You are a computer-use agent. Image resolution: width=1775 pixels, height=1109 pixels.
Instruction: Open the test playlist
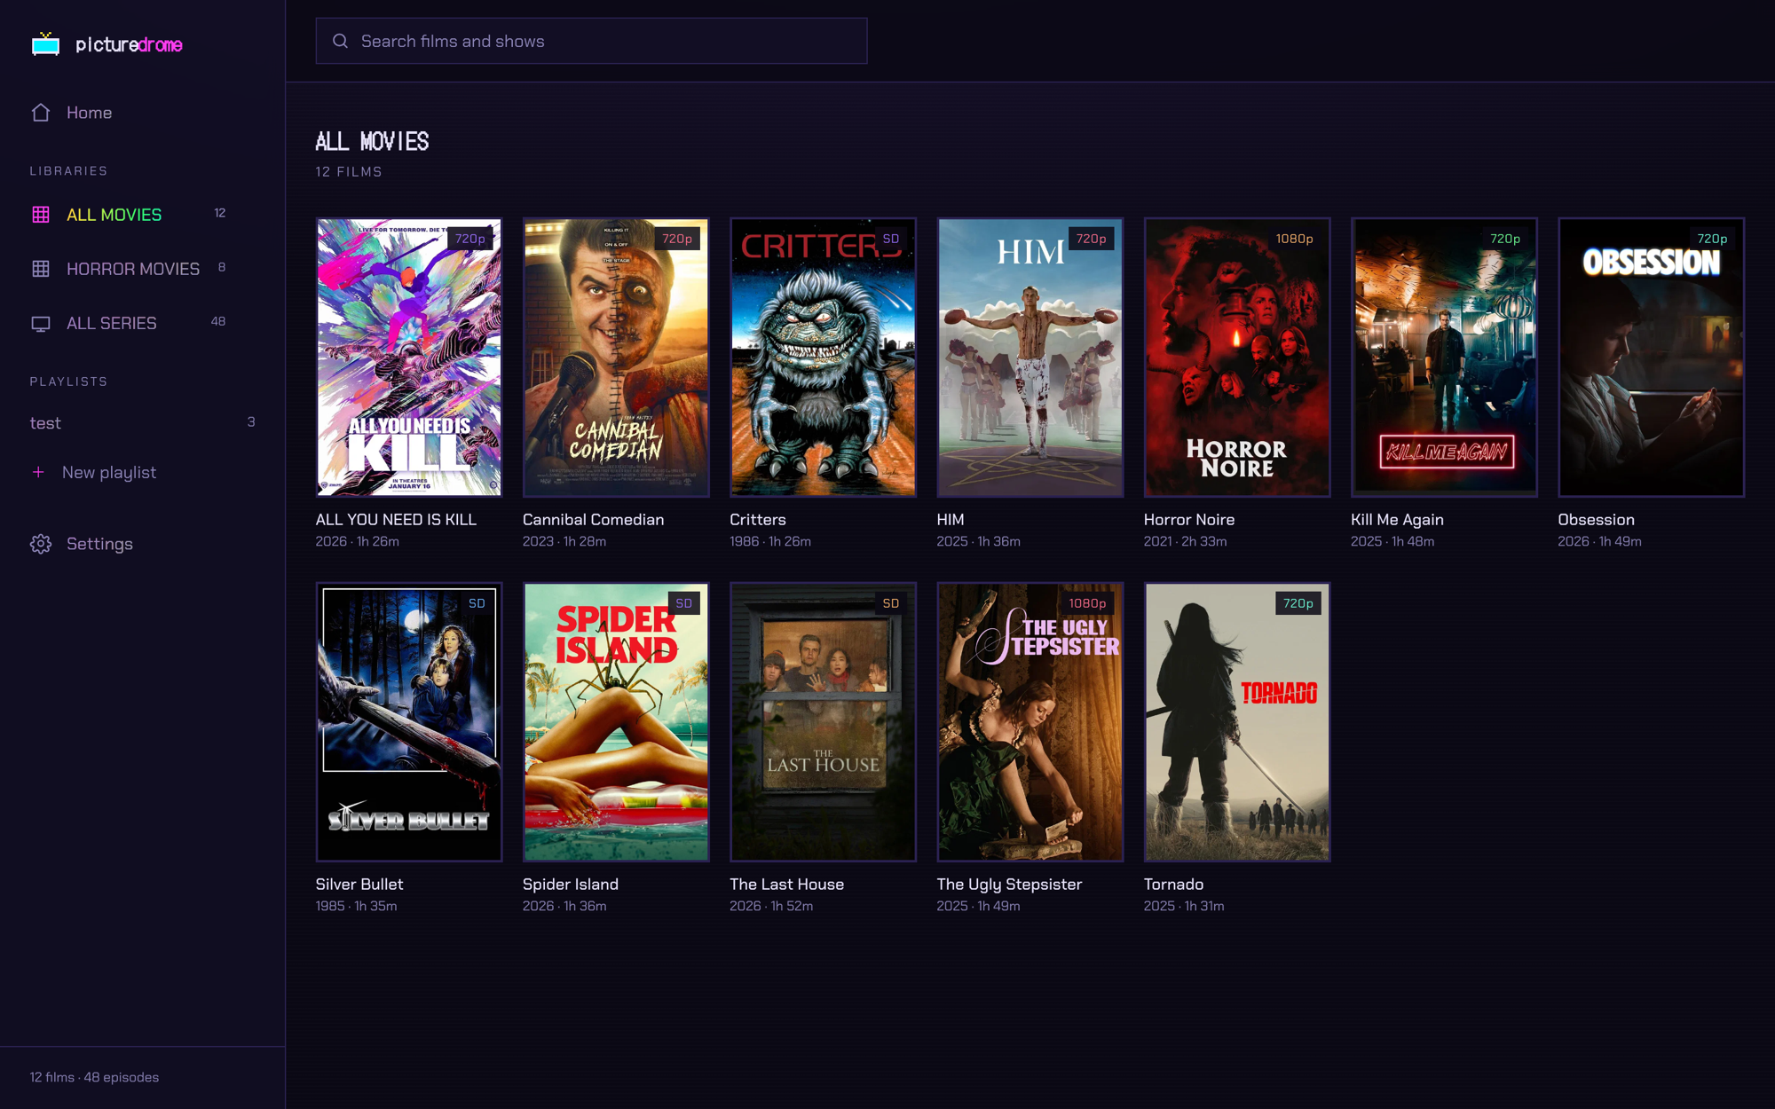(x=142, y=423)
